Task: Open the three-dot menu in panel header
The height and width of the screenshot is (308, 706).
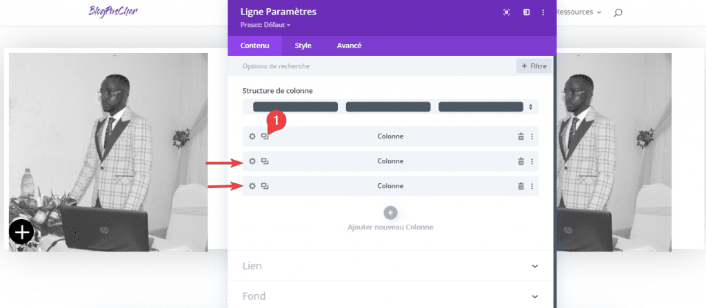Action: coord(543,12)
